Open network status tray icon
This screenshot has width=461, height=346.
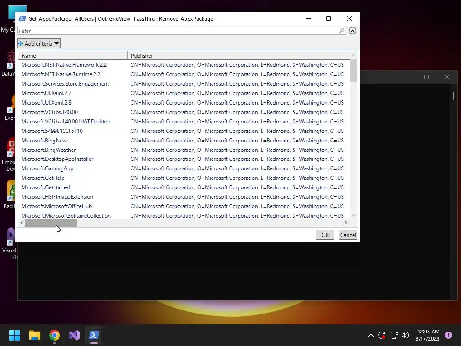394,335
